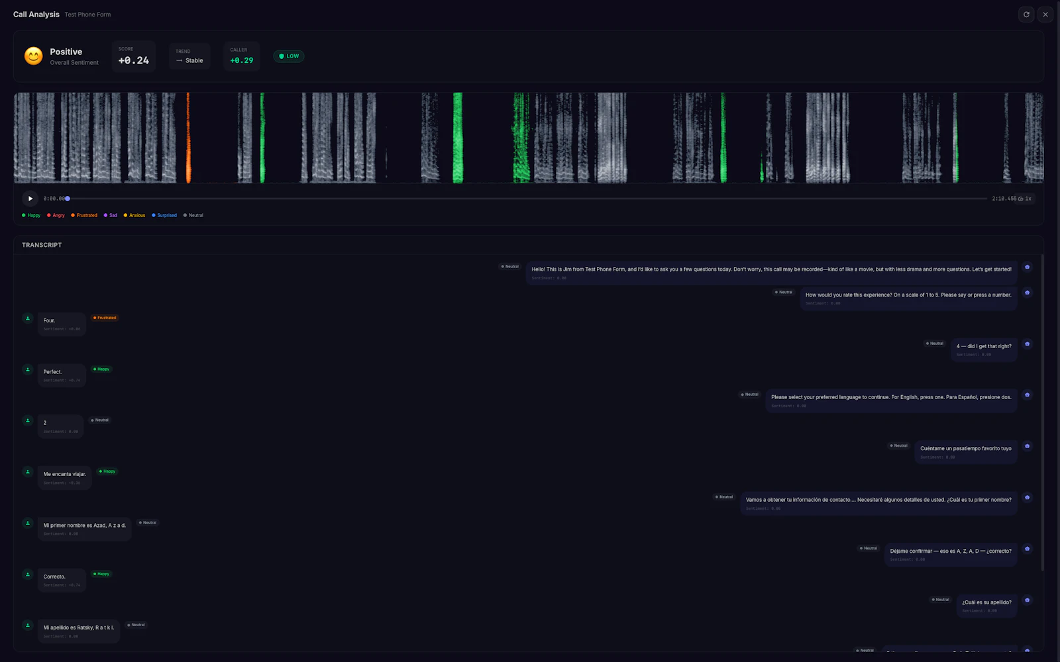Click the transcript vertical scrollbar
Viewport: 1060px width, 662px height.
tap(1042, 412)
